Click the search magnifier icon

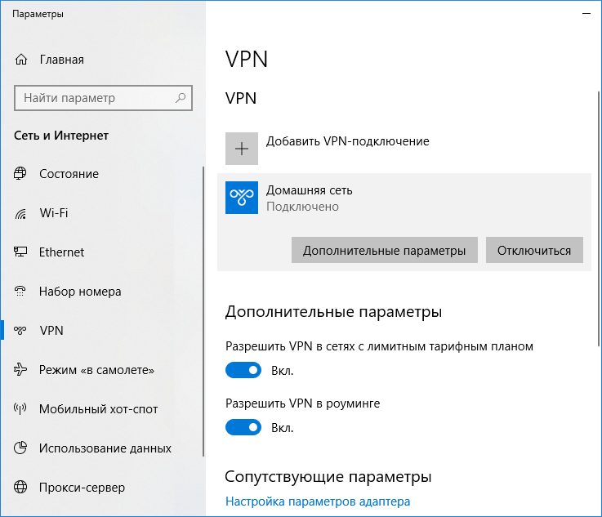(181, 98)
